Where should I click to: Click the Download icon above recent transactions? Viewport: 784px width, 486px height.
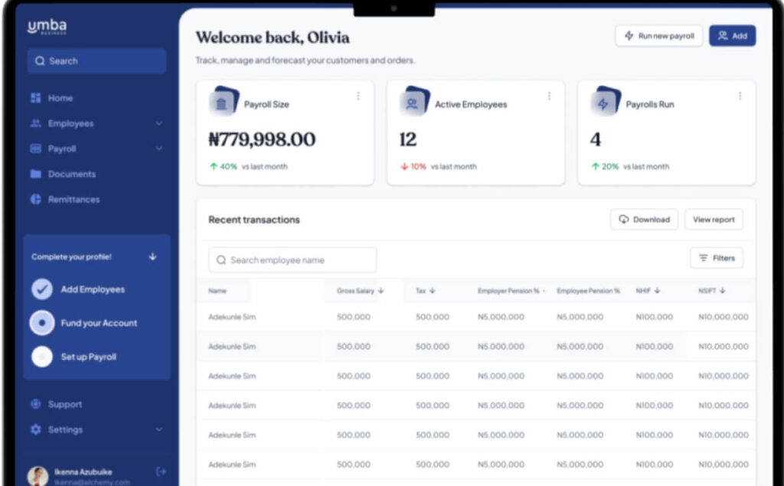[622, 219]
